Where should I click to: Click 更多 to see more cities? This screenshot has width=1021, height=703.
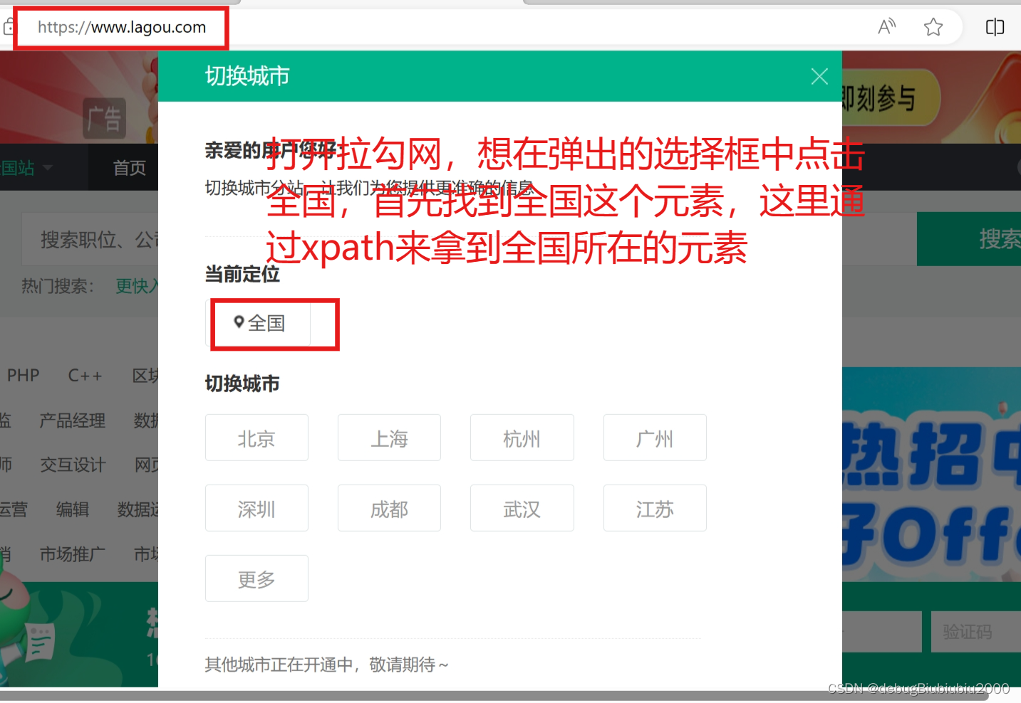coord(256,578)
